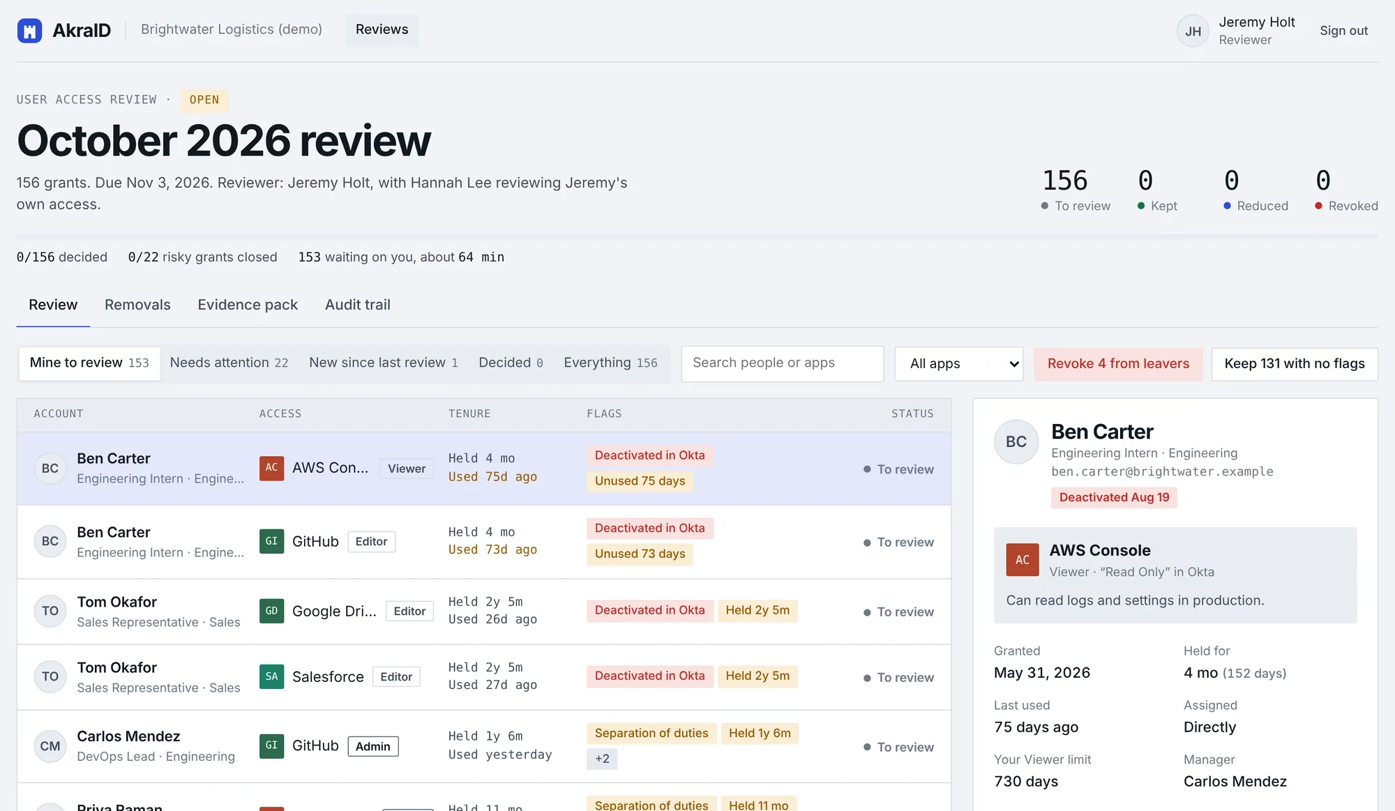The image size is (1395, 811).
Task: Click the CM avatar for Carlos Mendez
Action: (x=50, y=746)
